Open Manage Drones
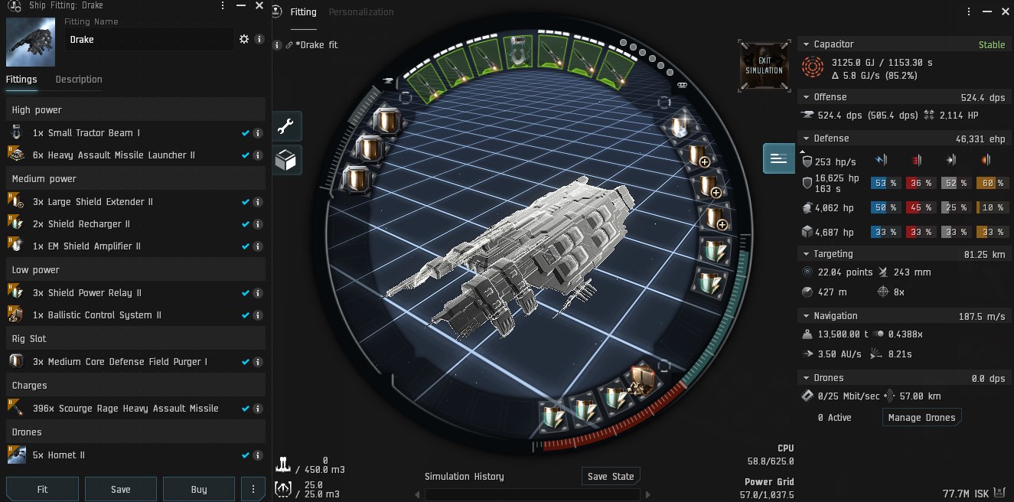This screenshot has width=1014, height=502. click(921, 418)
